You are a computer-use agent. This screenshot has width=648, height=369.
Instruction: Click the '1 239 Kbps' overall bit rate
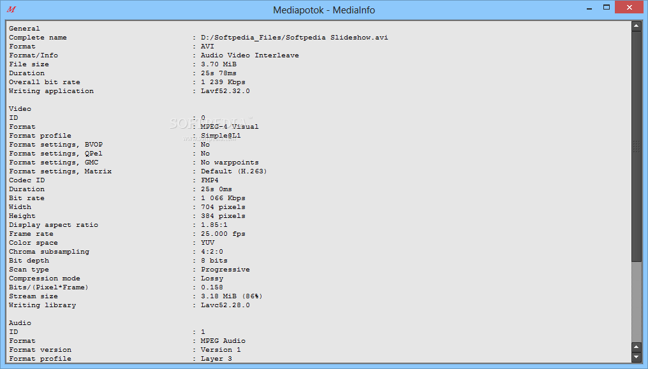click(223, 82)
